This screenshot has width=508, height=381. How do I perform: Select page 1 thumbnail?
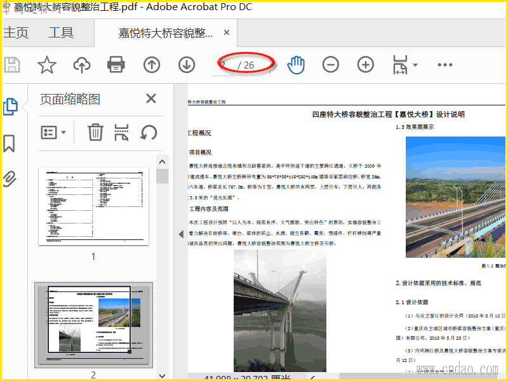pos(93,206)
